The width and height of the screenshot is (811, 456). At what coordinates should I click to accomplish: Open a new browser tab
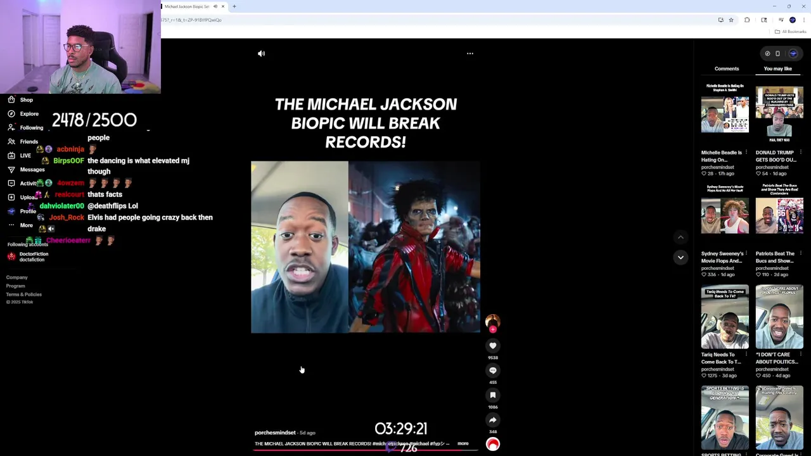tap(234, 6)
